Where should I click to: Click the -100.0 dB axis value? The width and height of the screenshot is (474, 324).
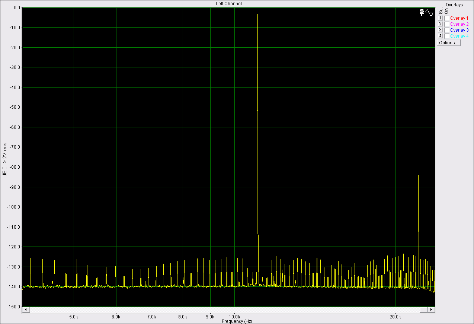pyautogui.click(x=14, y=207)
